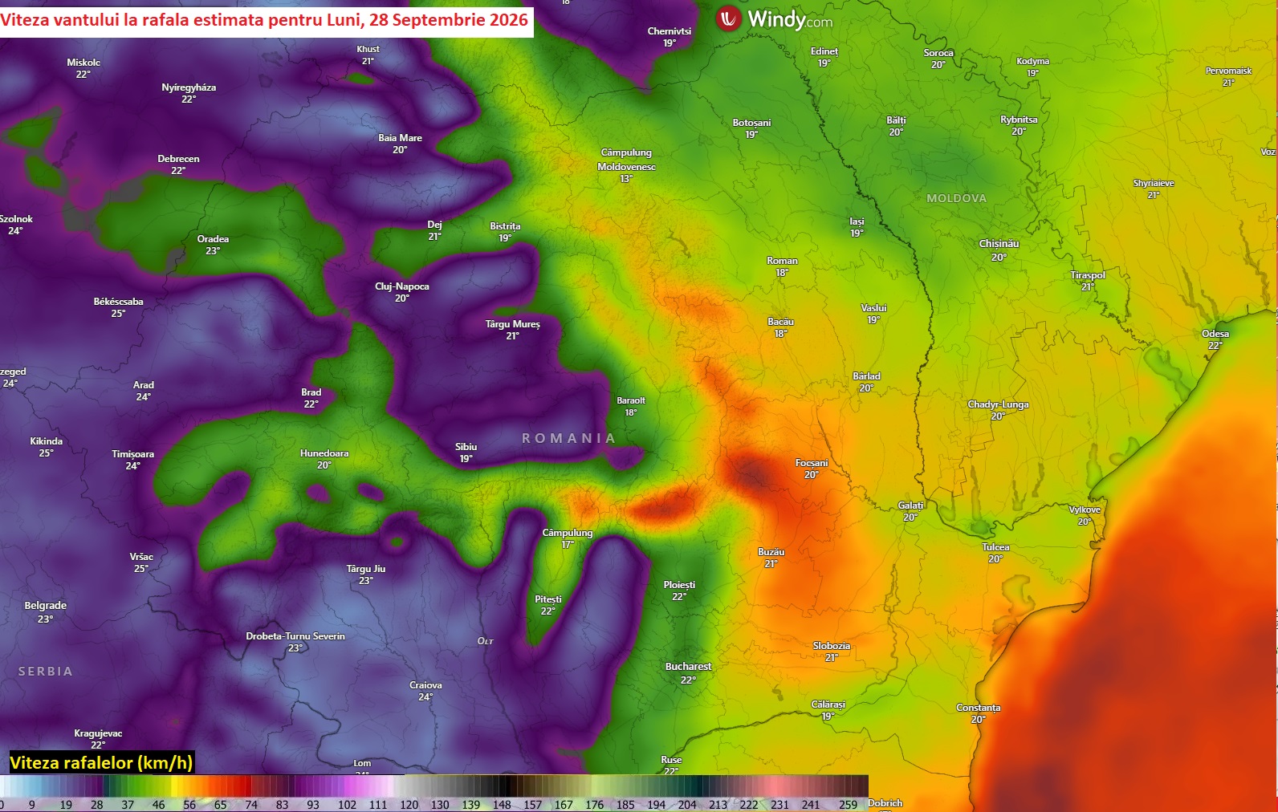This screenshot has height=812, width=1278.
Task: Click the Windy.com red logo icon
Action: pyautogui.click(x=729, y=18)
